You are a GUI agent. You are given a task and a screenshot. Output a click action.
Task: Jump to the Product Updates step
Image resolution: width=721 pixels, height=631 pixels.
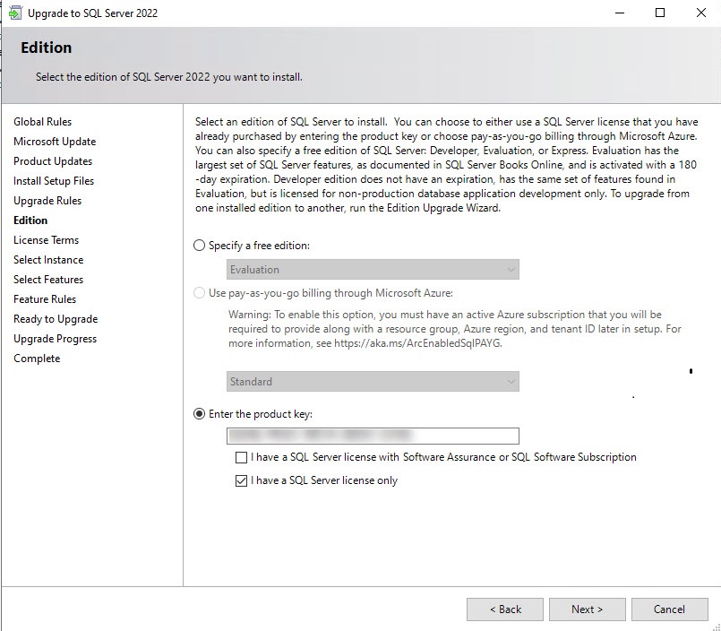click(x=53, y=161)
